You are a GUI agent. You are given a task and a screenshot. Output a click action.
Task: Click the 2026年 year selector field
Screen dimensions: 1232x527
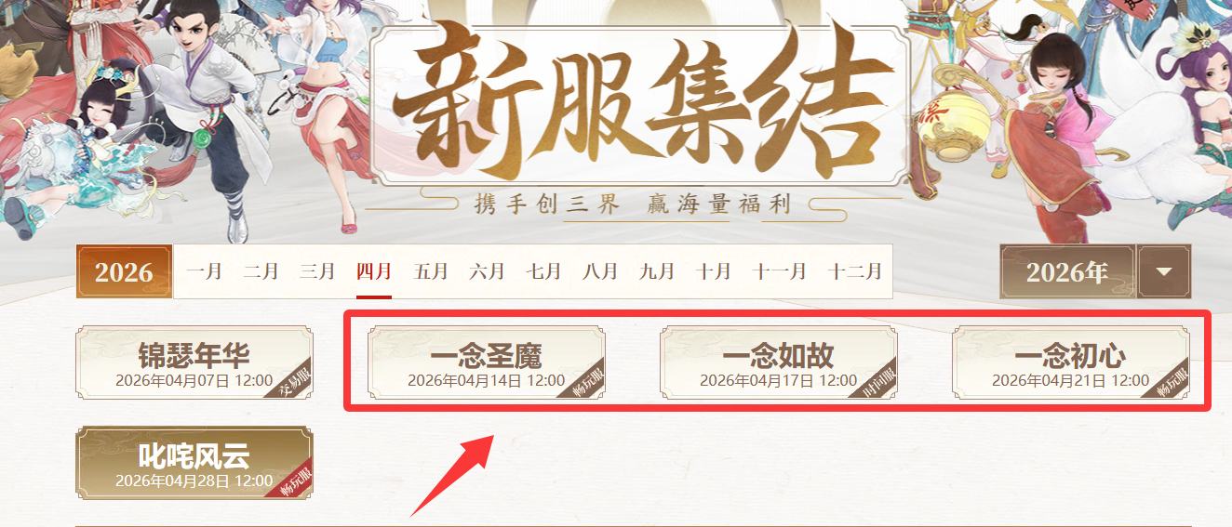[1068, 272]
